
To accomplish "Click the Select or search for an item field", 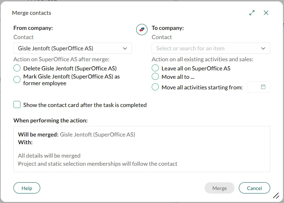I will 205,48.
